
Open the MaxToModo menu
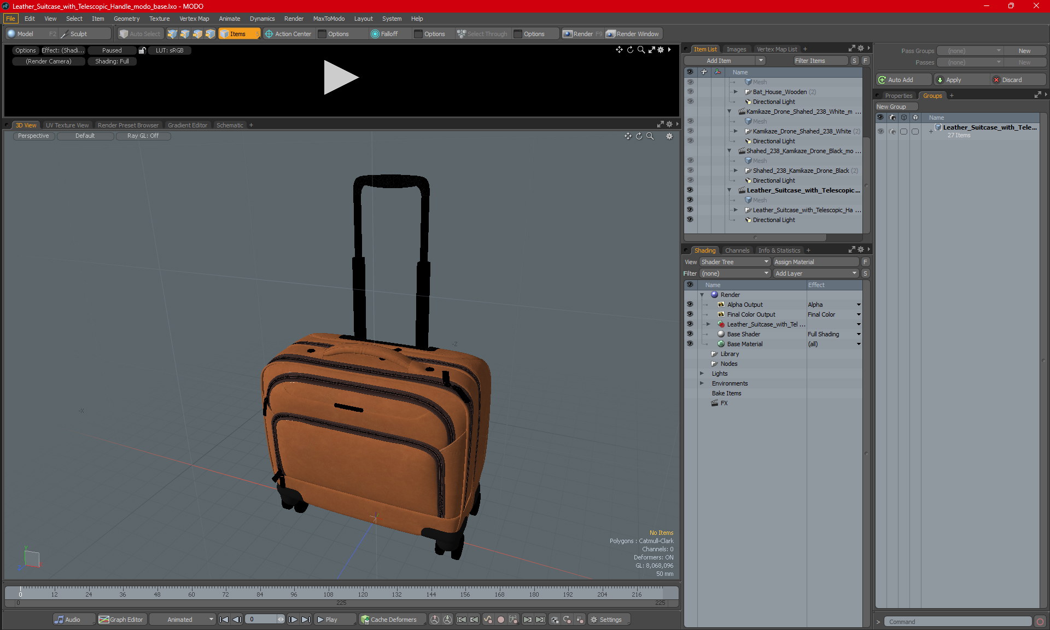point(329,19)
